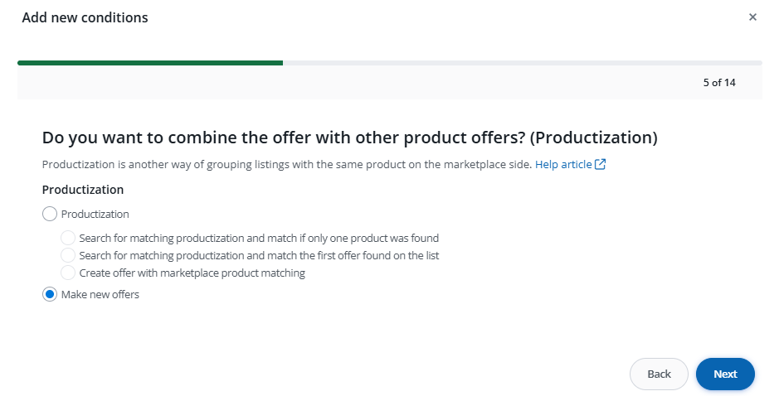Open the Help article link

point(563,164)
